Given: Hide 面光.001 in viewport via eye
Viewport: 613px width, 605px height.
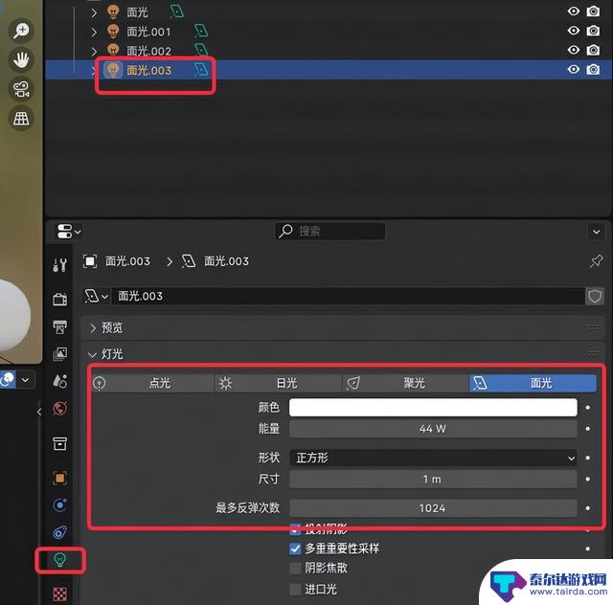Looking at the screenshot, I should (x=574, y=30).
